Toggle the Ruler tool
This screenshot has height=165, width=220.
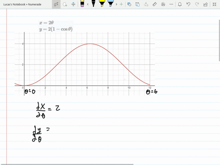point(154,4)
